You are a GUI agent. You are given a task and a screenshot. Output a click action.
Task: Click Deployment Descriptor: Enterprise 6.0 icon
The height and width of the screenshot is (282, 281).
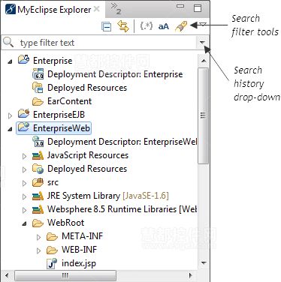[38, 74]
